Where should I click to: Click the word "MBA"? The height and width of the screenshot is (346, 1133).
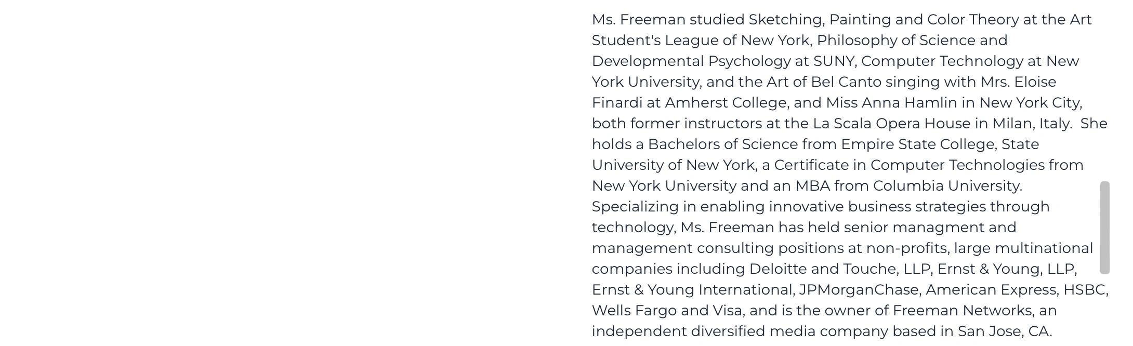tap(812, 186)
